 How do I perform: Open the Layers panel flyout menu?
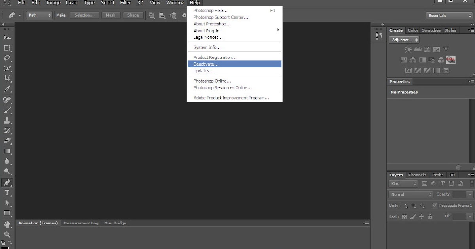pyautogui.click(x=471, y=175)
